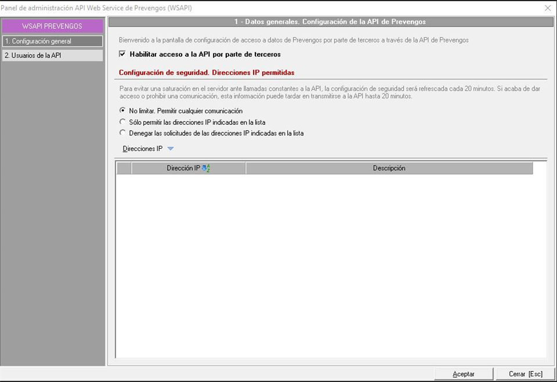The height and width of the screenshot is (382, 557).
Task: Click the Descripción column header
Action: point(389,168)
